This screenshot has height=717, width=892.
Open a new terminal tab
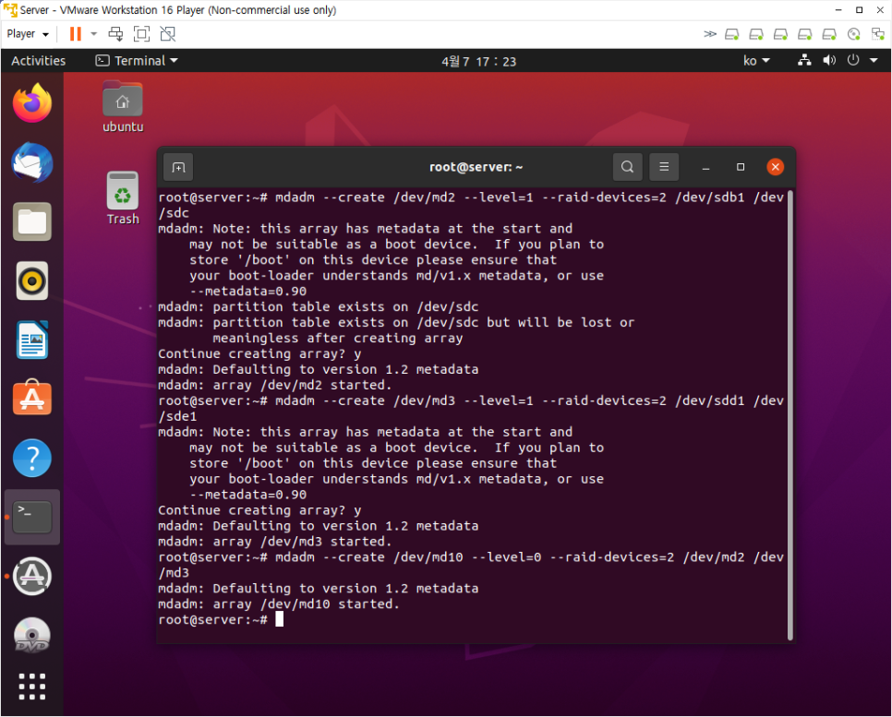[178, 167]
